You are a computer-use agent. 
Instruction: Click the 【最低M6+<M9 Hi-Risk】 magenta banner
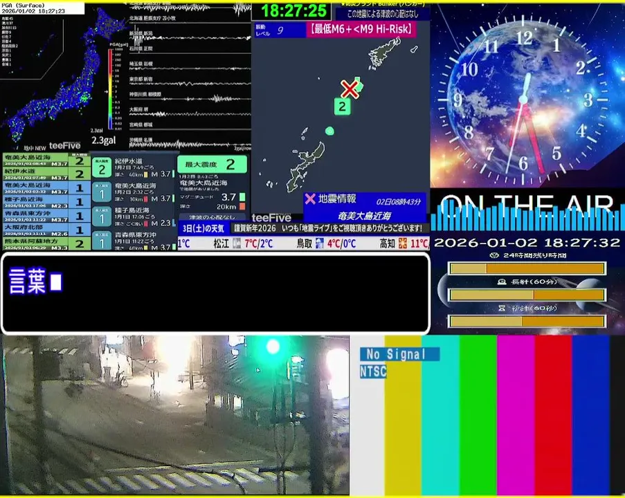tap(361, 29)
